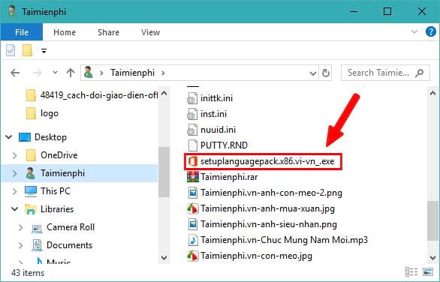Select OneDrive in navigation pane
The image size is (440, 282).
pyautogui.click(x=52, y=155)
